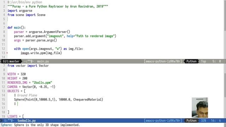Click the closing bracket on line 18

[8, 112]
